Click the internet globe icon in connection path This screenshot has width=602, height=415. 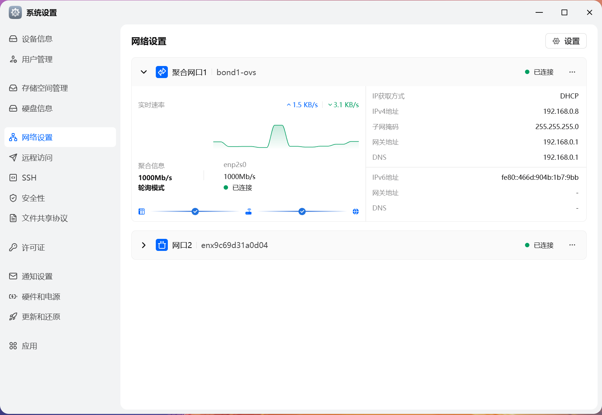(356, 212)
